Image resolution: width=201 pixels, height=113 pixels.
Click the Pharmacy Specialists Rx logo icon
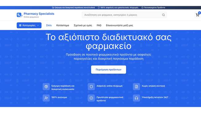pyautogui.click(x=19, y=15)
